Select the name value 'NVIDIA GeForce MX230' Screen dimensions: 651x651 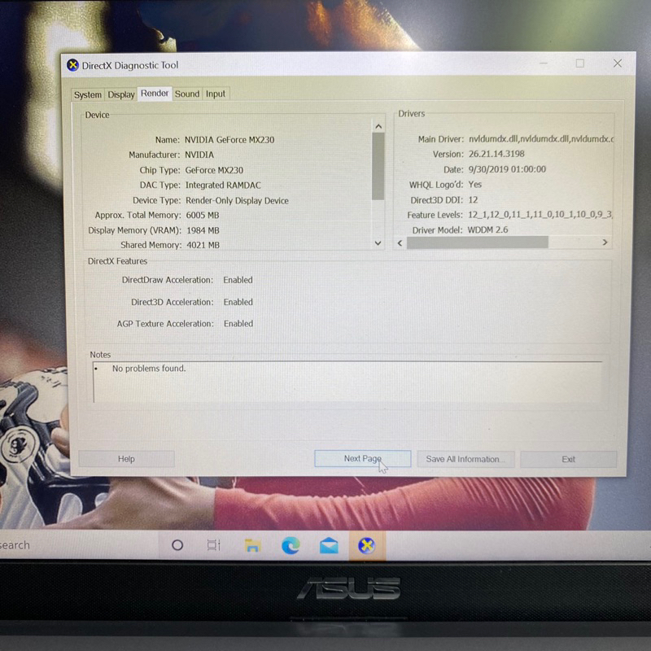click(229, 140)
